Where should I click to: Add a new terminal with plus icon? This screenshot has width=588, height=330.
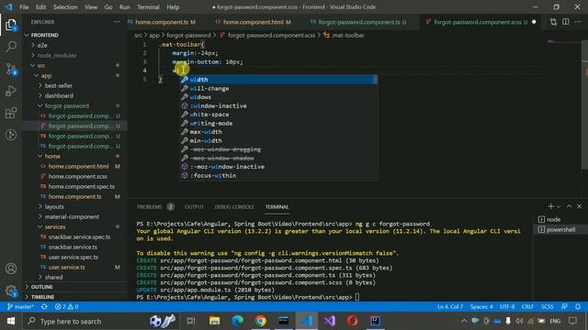point(550,206)
